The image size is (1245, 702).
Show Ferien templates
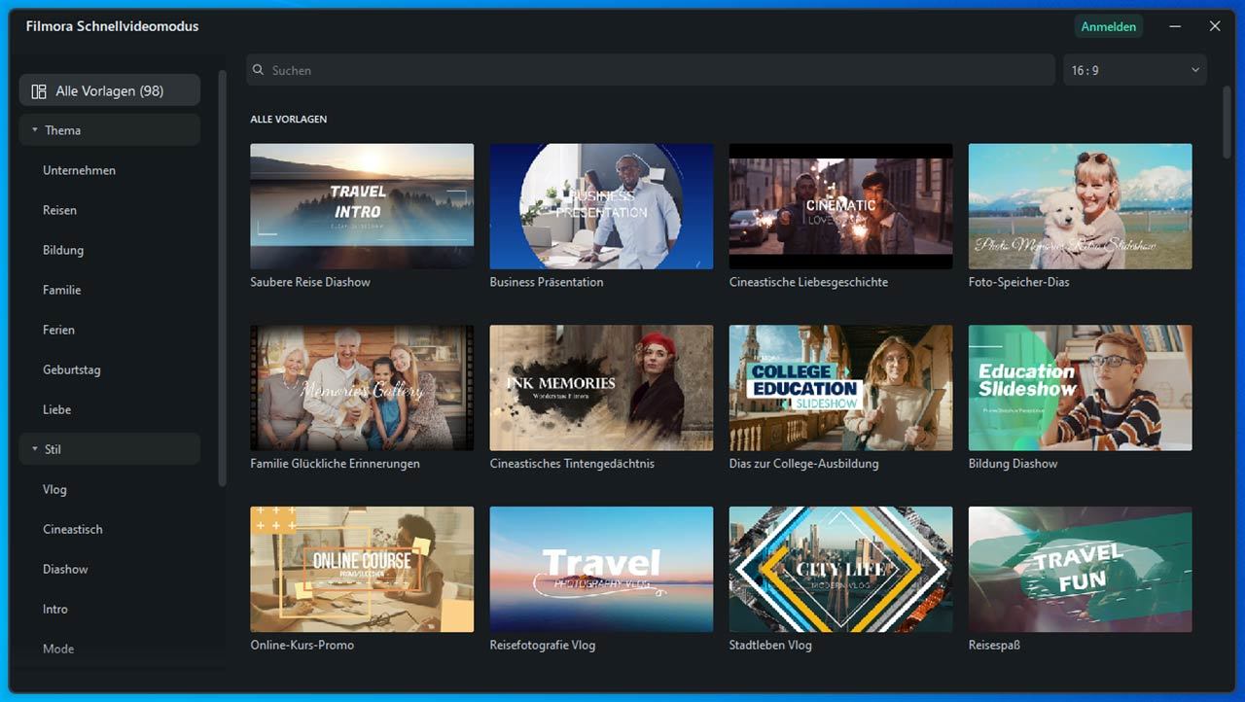pos(58,330)
